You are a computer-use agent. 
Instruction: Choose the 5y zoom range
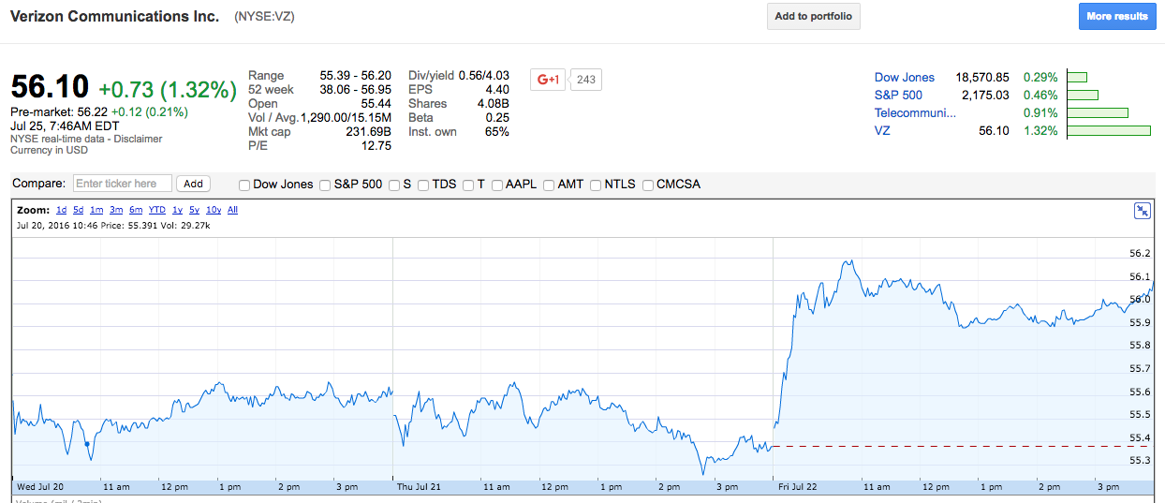[194, 210]
